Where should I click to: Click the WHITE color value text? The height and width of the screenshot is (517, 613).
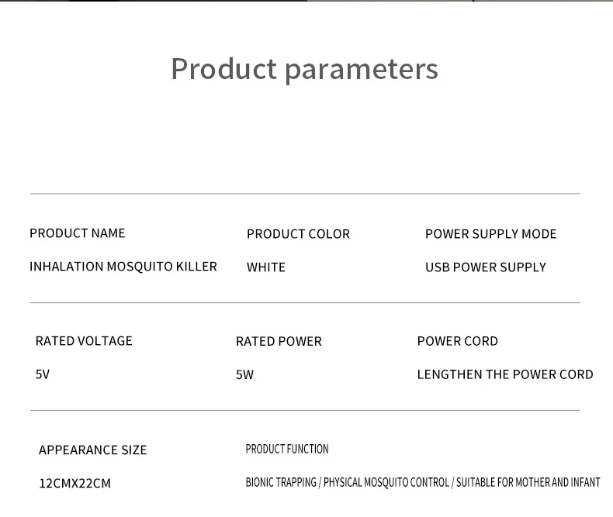[x=266, y=267]
